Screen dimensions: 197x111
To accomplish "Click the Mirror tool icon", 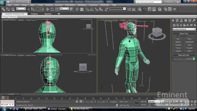I will [129, 9].
